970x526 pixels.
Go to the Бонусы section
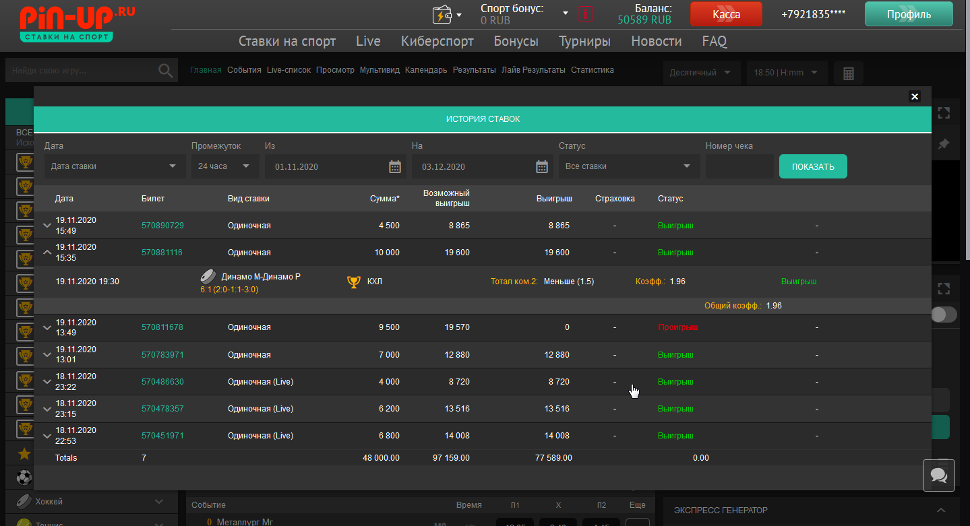(x=516, y=41)
